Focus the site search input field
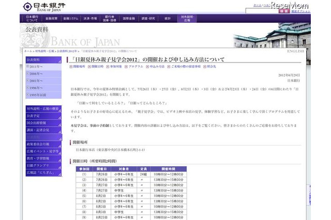The image size is (331, 220). click(262, 11)
